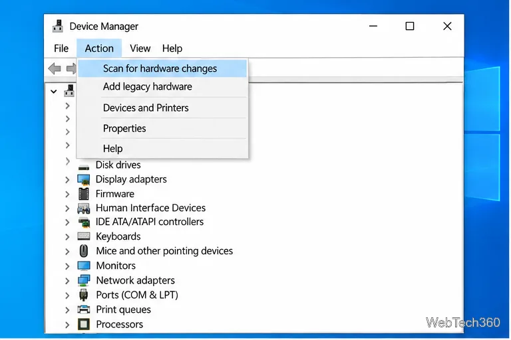Expand Mice and other pointing devices
The image size is (511, 340).
tap(67, 252)
